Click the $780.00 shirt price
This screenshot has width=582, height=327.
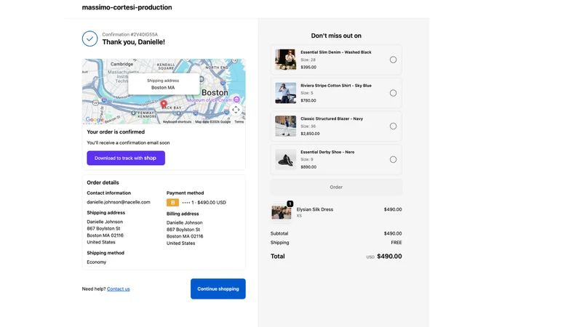point(308,100)
